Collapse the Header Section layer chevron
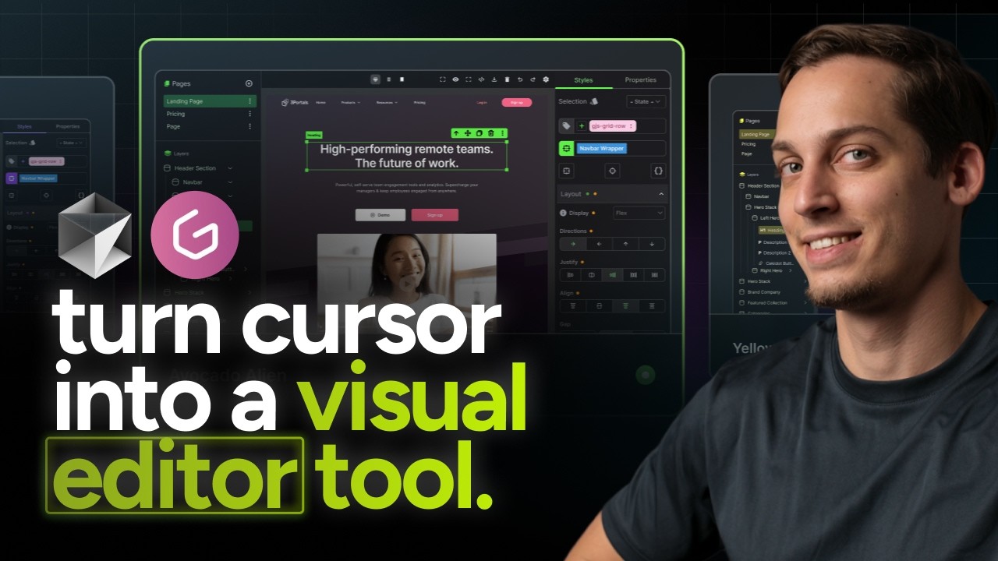998x561 pixels. (230, 168)
